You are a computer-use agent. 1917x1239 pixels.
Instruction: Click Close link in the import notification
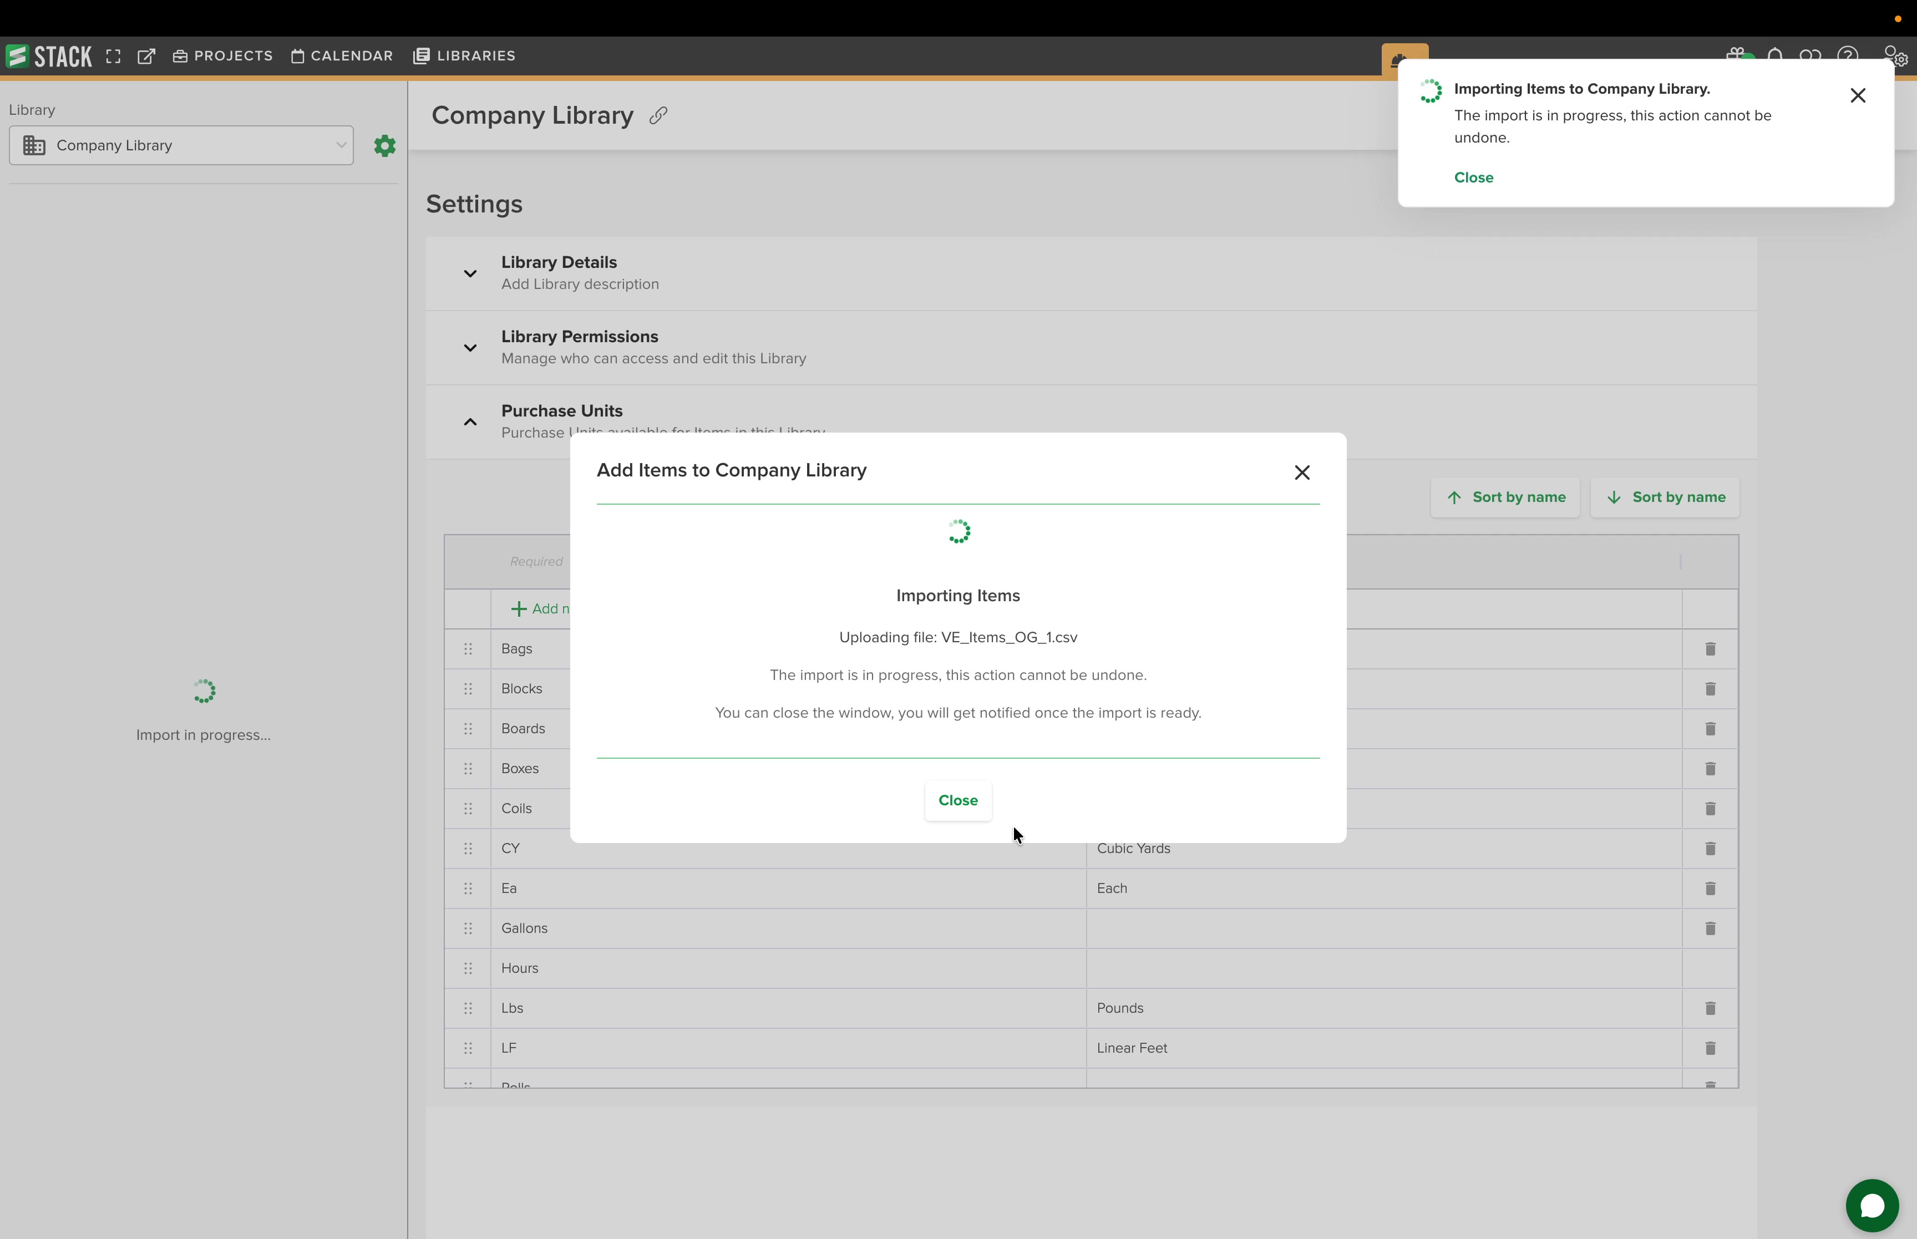[1473, 178]
